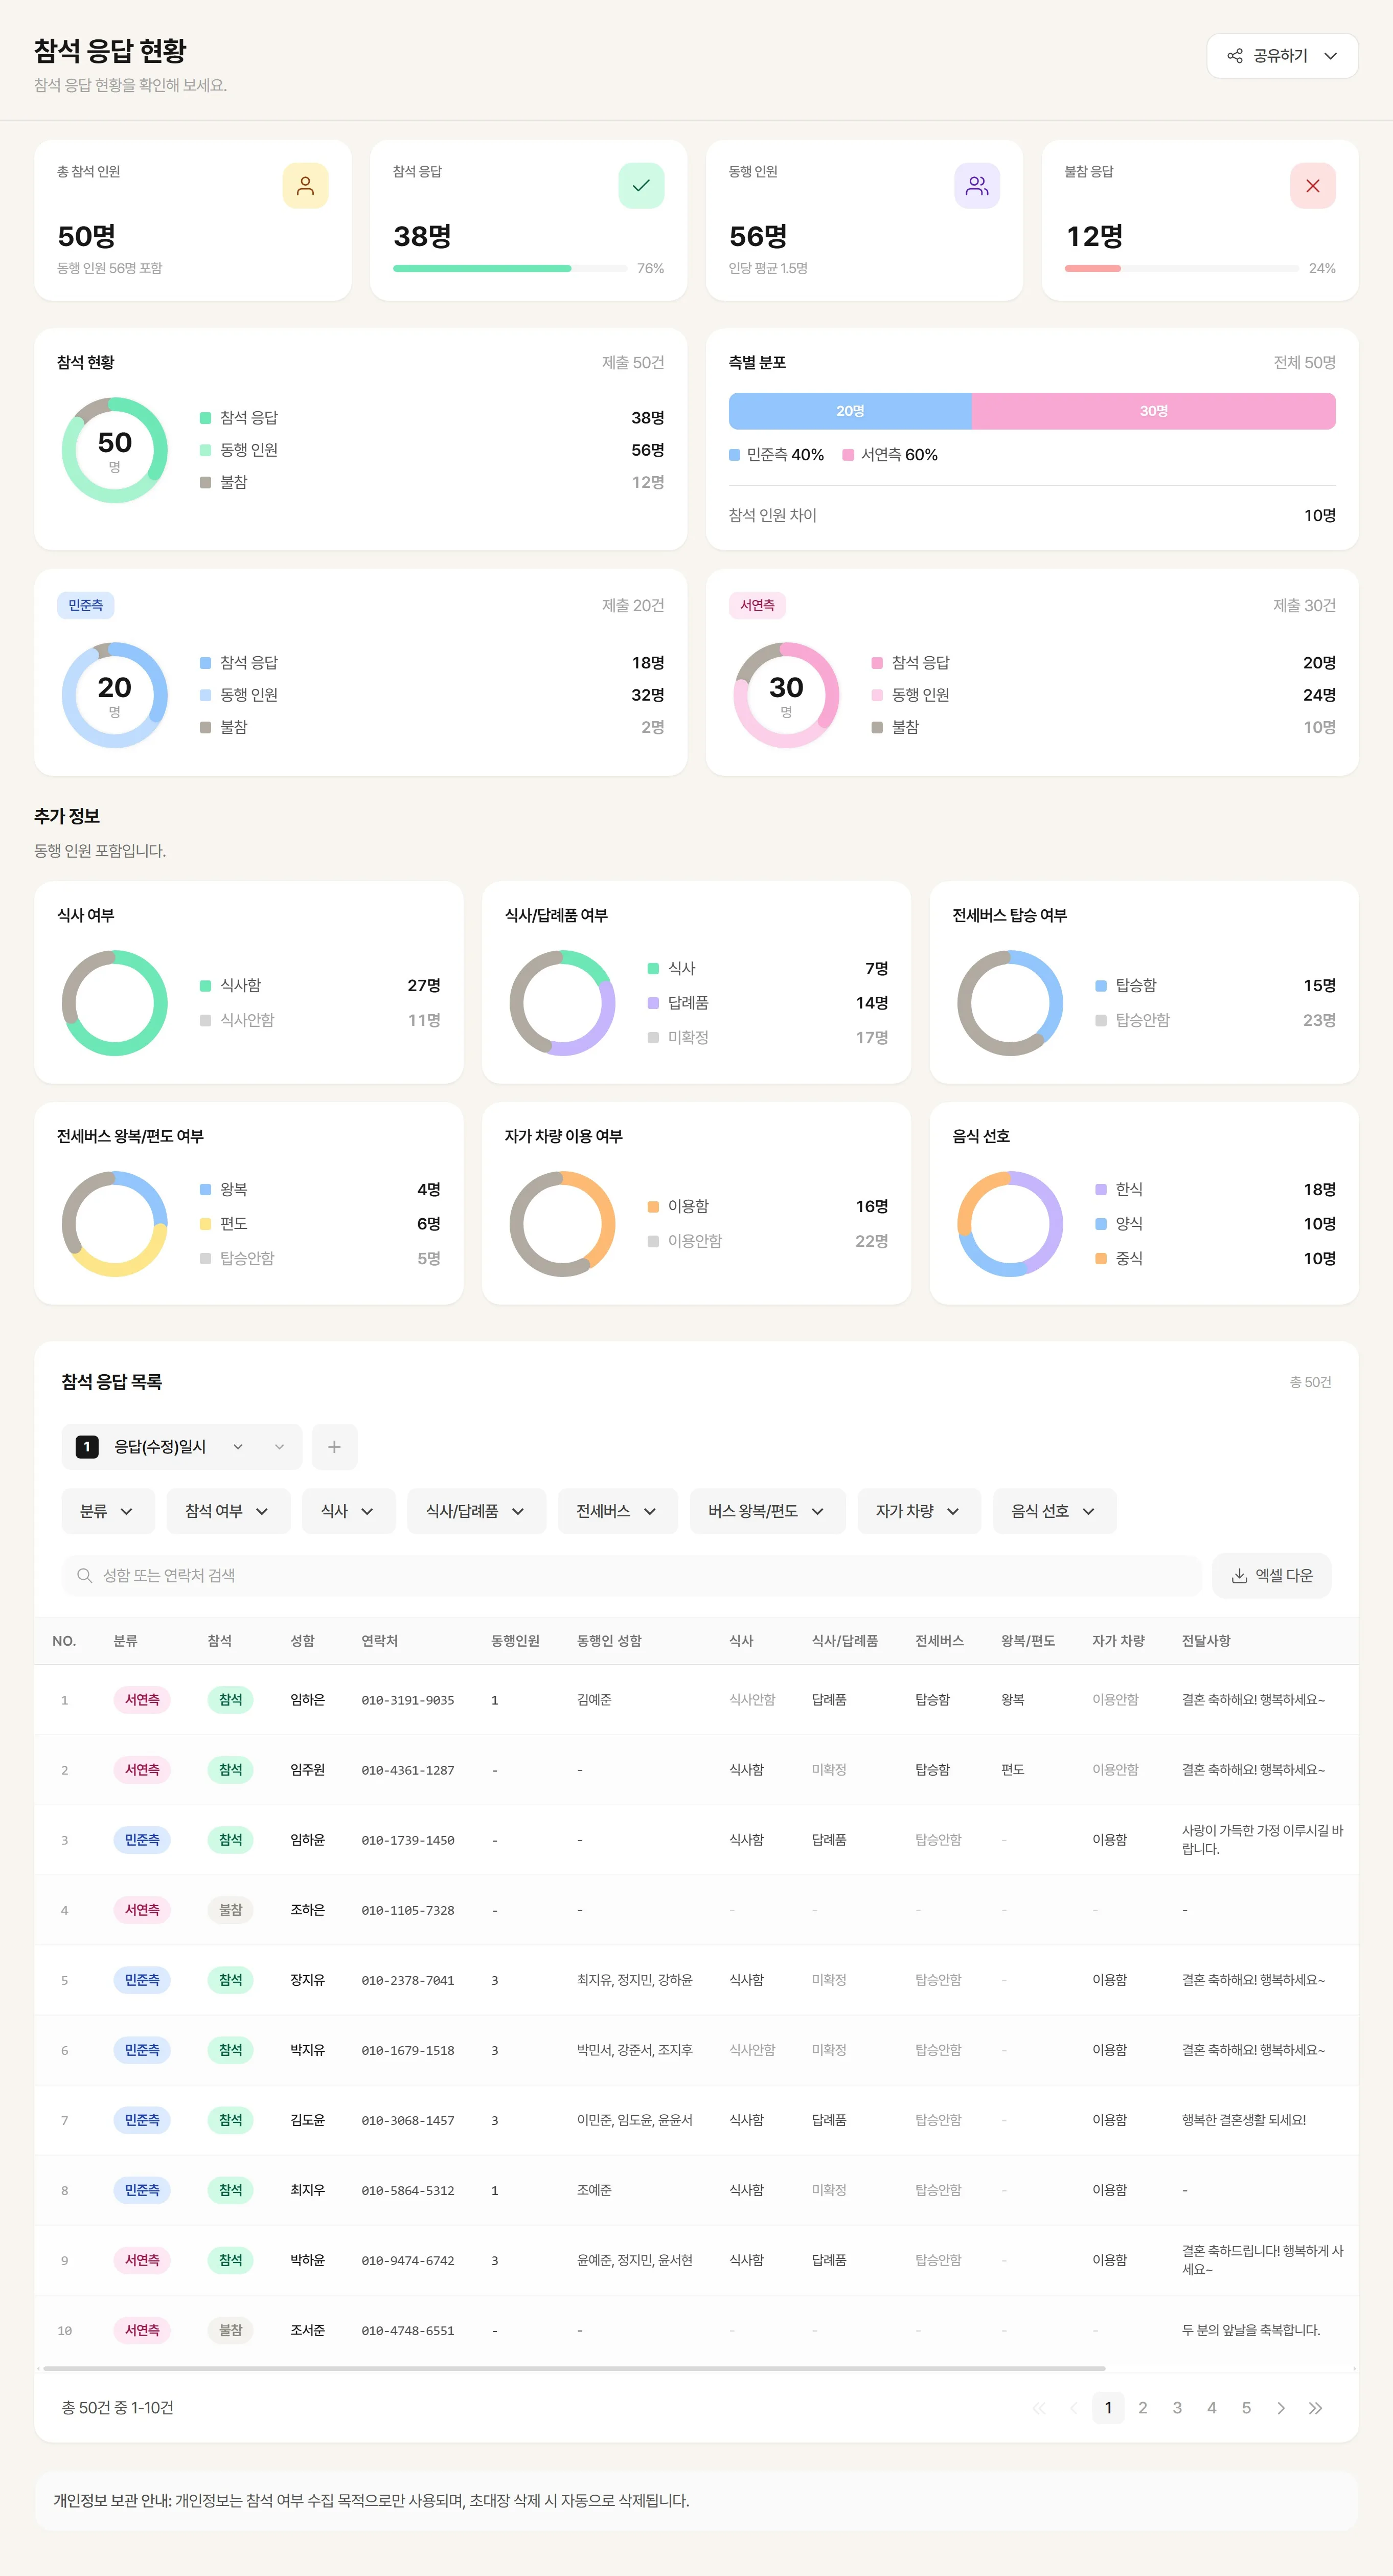Go to page 5 of the response list
The image size is (1393, 2576).
click(x=1246, y=2408)
